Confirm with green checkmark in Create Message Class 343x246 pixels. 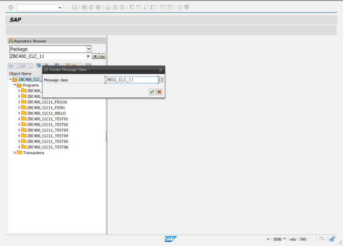coord(152,92)
